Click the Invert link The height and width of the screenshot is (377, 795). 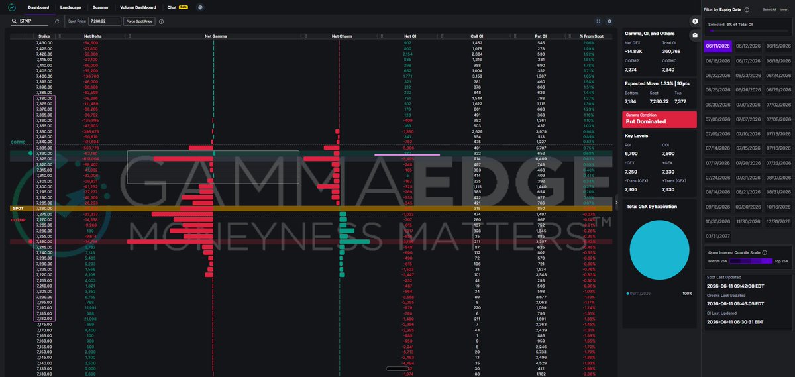785,9
